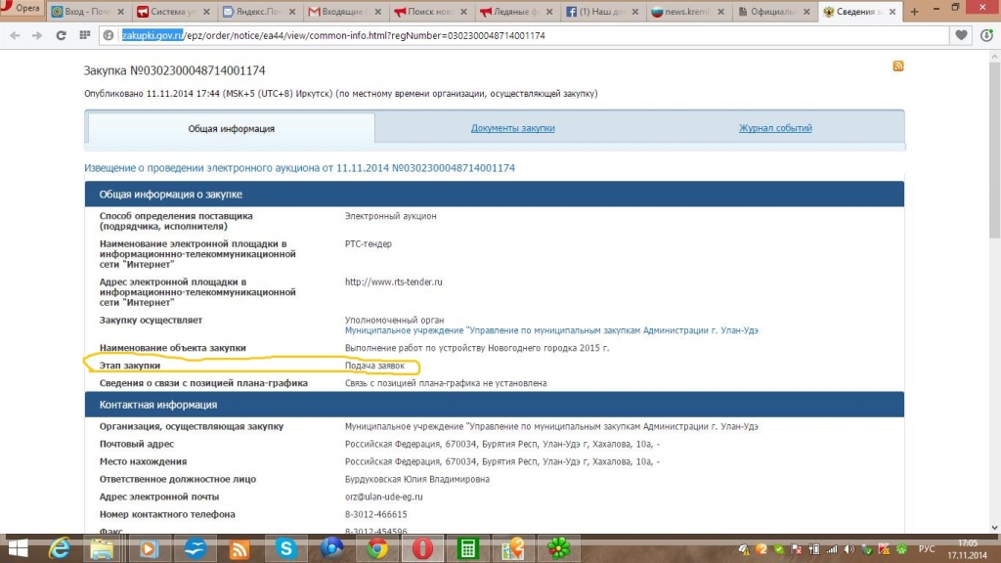Click the heart bookmark icon in address bar
Screen dimensions: 1001x563
(962, 35)
